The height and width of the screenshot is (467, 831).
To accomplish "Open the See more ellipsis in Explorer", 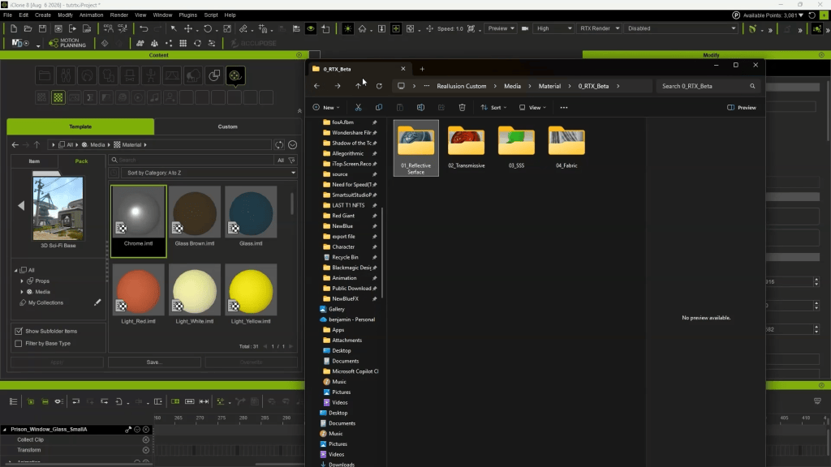I will coord(564,108).
